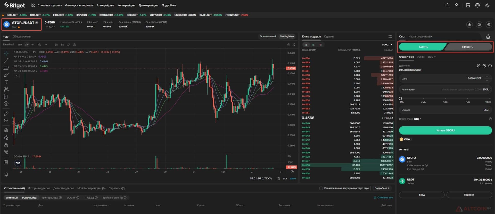
Task: Take a chart snapshot with camera icon
Action: pyautogui.click(x=75, y=45)
